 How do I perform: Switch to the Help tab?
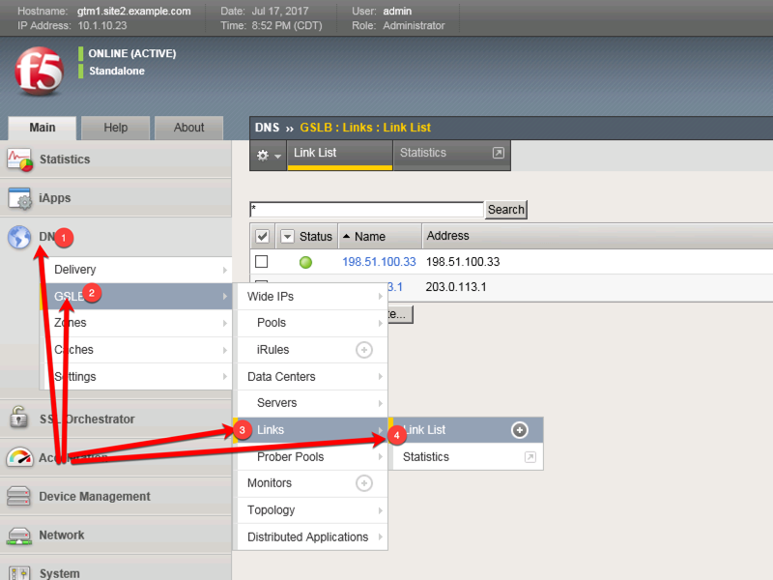click(115, 129)
